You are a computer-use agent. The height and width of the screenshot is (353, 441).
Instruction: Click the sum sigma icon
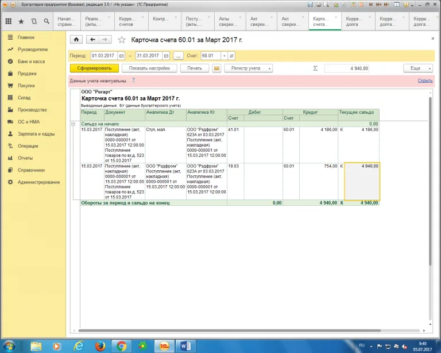(315, 68)
